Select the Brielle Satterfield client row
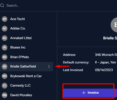Image resolution: width=117 pixels, height=100 pixels. (26, 66)
